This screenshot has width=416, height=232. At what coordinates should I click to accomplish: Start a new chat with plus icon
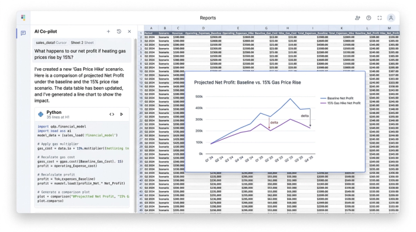[x=108, y=31]
